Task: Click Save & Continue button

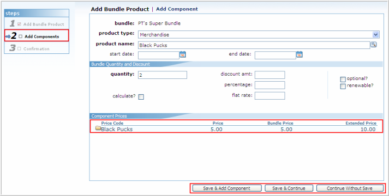Action: [289, 188]
